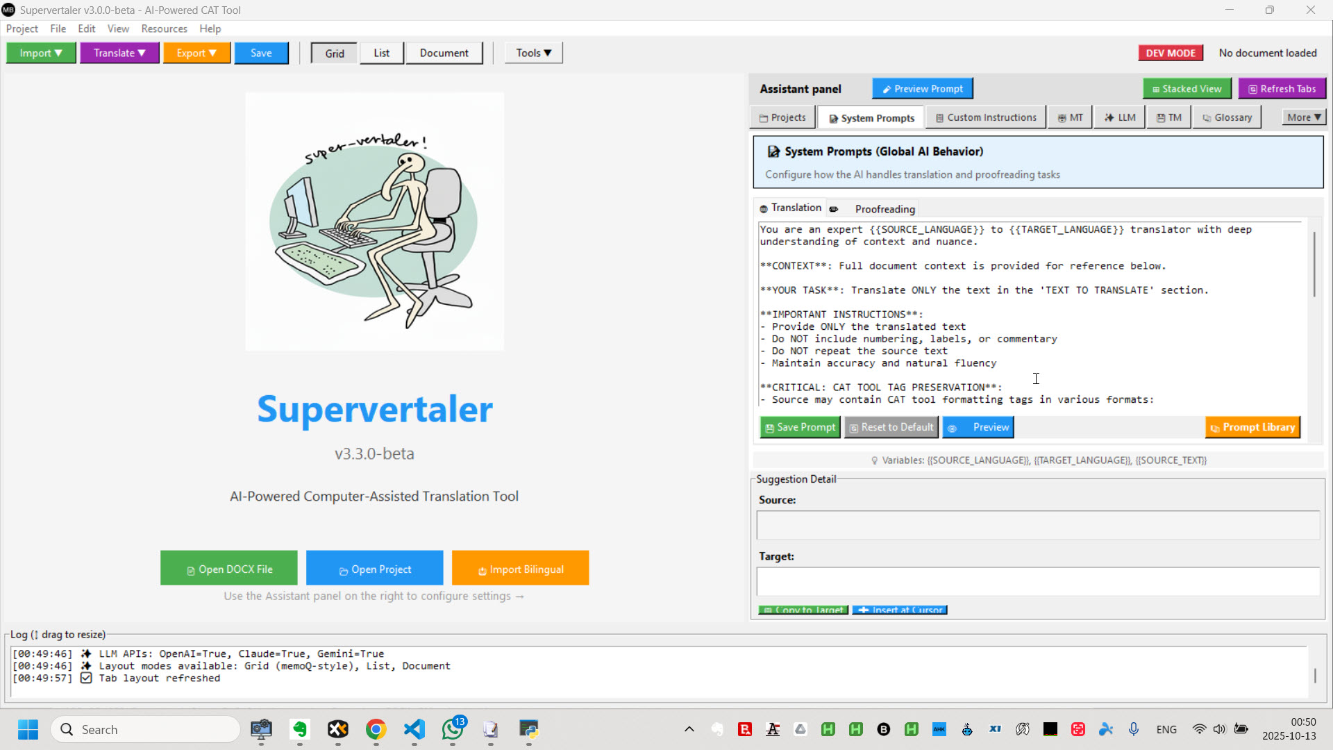
Task: Open WhatsApp from the taskbar
Action: 453,729
